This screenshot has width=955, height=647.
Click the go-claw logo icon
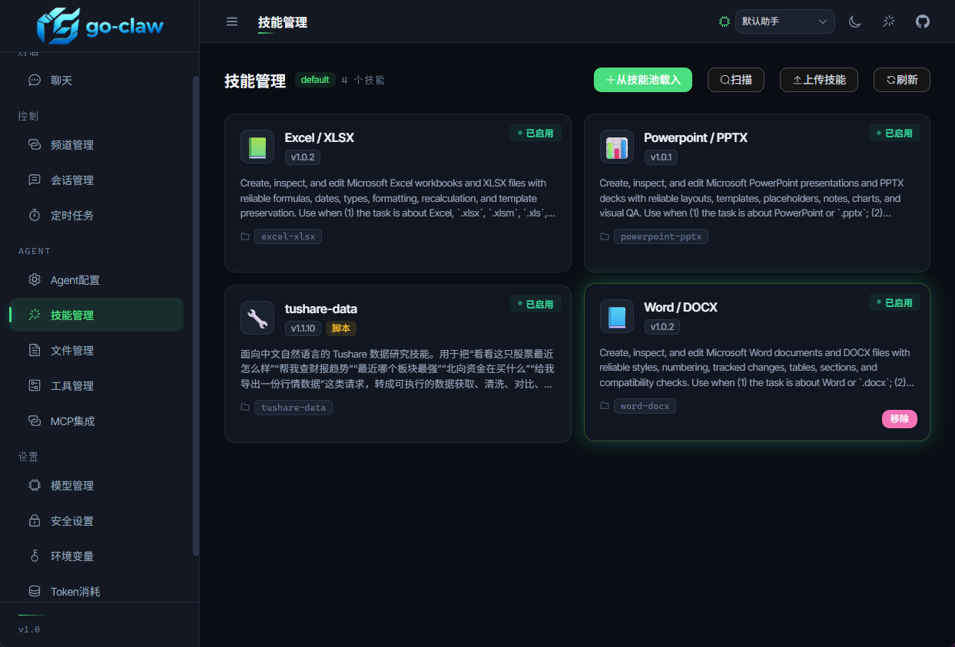[58, 26]
